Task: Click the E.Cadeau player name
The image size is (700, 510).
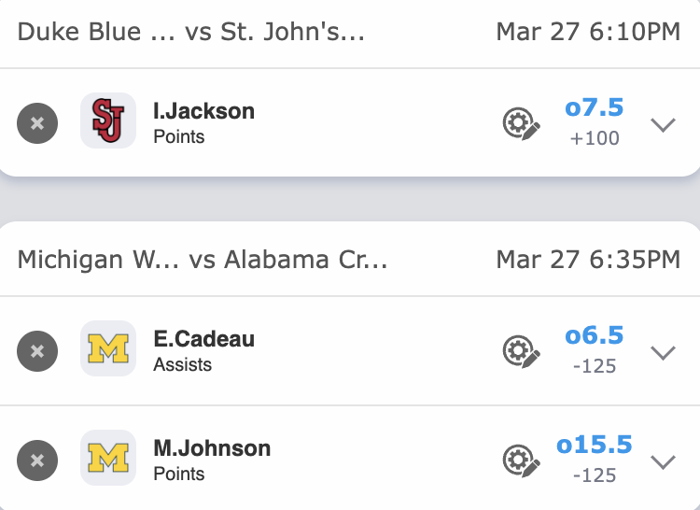Action: pos(205,339)
